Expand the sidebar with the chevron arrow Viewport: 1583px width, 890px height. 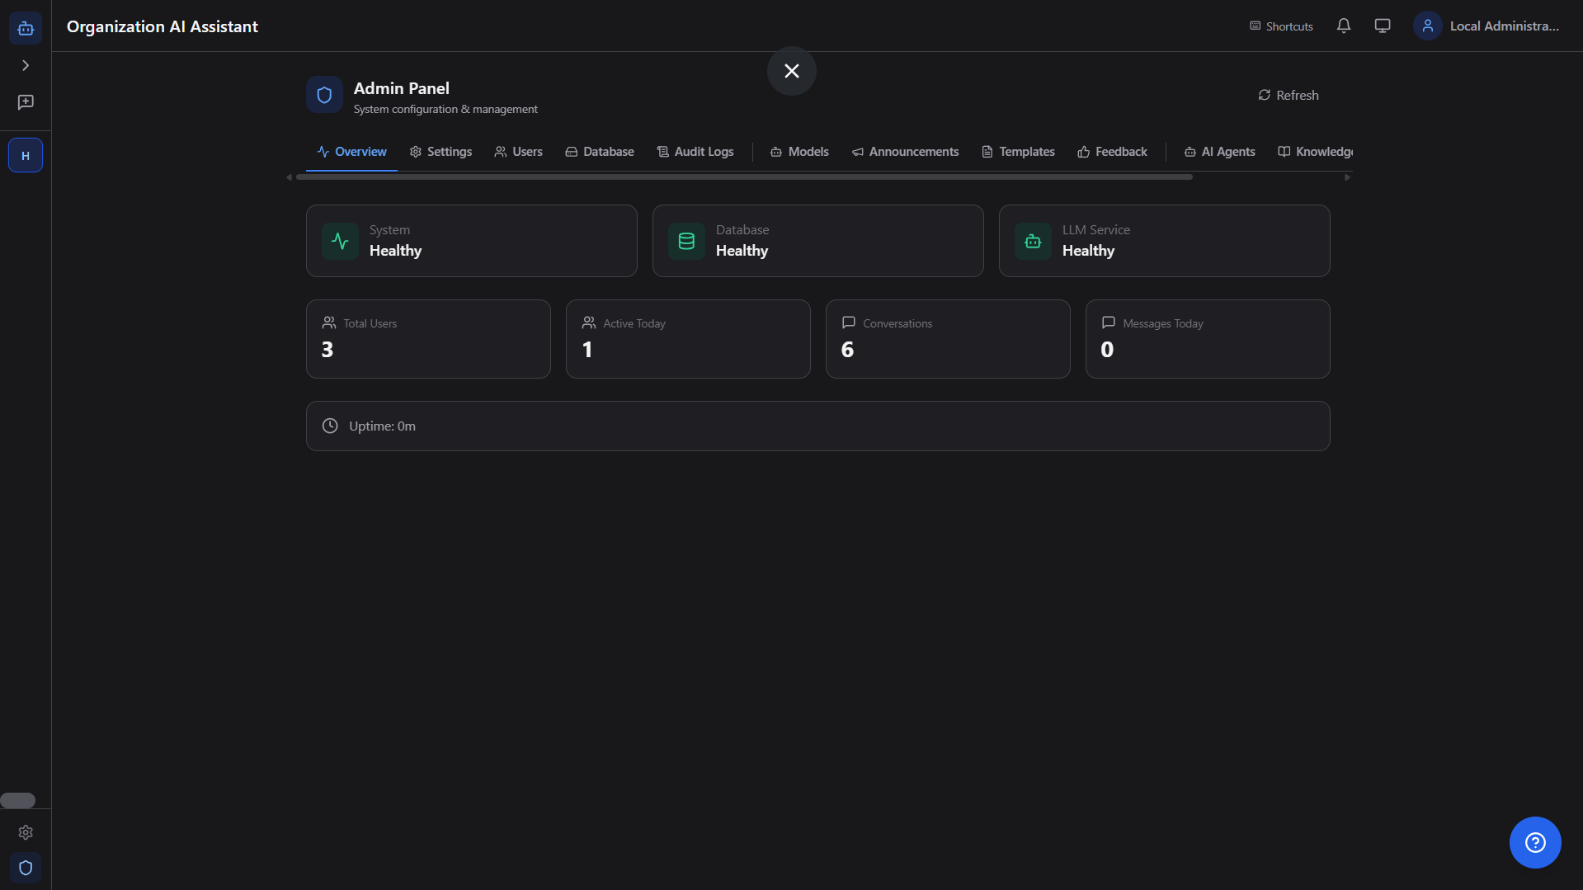(26, 64)
